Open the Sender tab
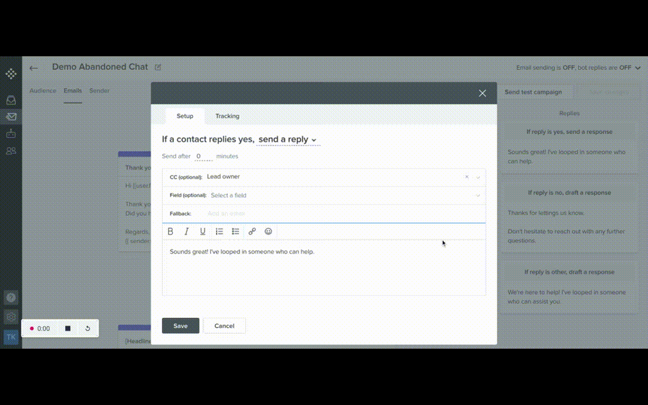 tap(99, 91)
